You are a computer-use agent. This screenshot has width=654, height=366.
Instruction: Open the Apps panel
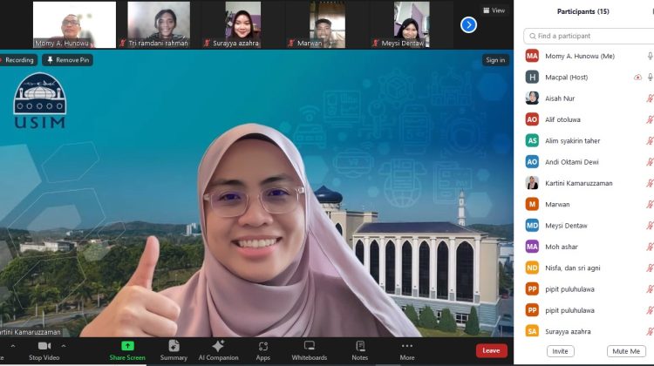262,346
